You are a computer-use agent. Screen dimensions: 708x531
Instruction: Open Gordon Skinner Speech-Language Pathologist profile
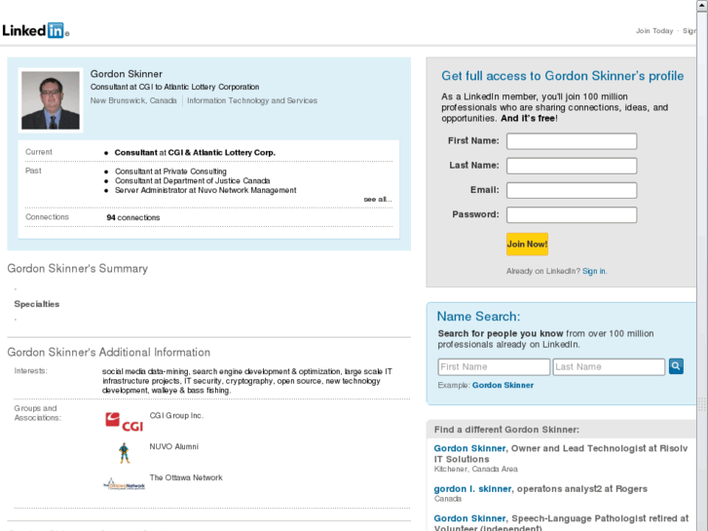click(469, 518)
